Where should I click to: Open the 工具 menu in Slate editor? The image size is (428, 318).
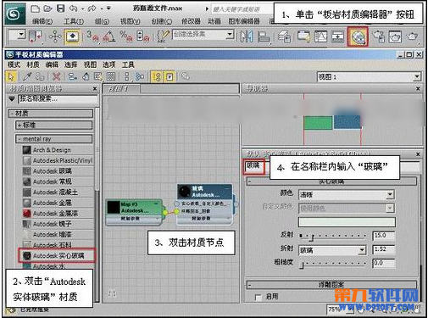pos(128,64)
